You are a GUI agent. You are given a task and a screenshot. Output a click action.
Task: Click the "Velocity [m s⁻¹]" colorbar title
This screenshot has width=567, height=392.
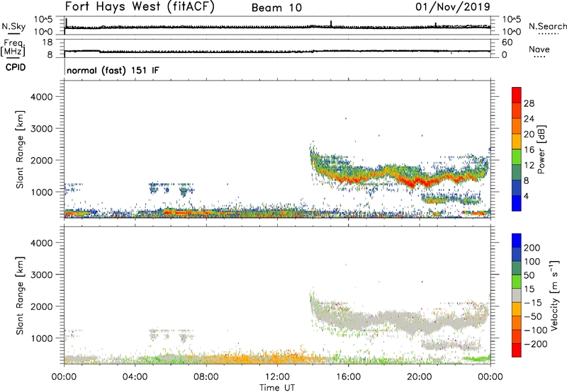point(554,295)
